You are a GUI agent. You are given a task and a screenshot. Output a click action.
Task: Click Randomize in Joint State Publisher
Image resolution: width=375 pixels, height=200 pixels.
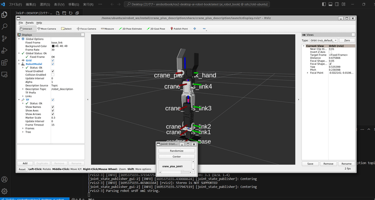pos(177,151)
